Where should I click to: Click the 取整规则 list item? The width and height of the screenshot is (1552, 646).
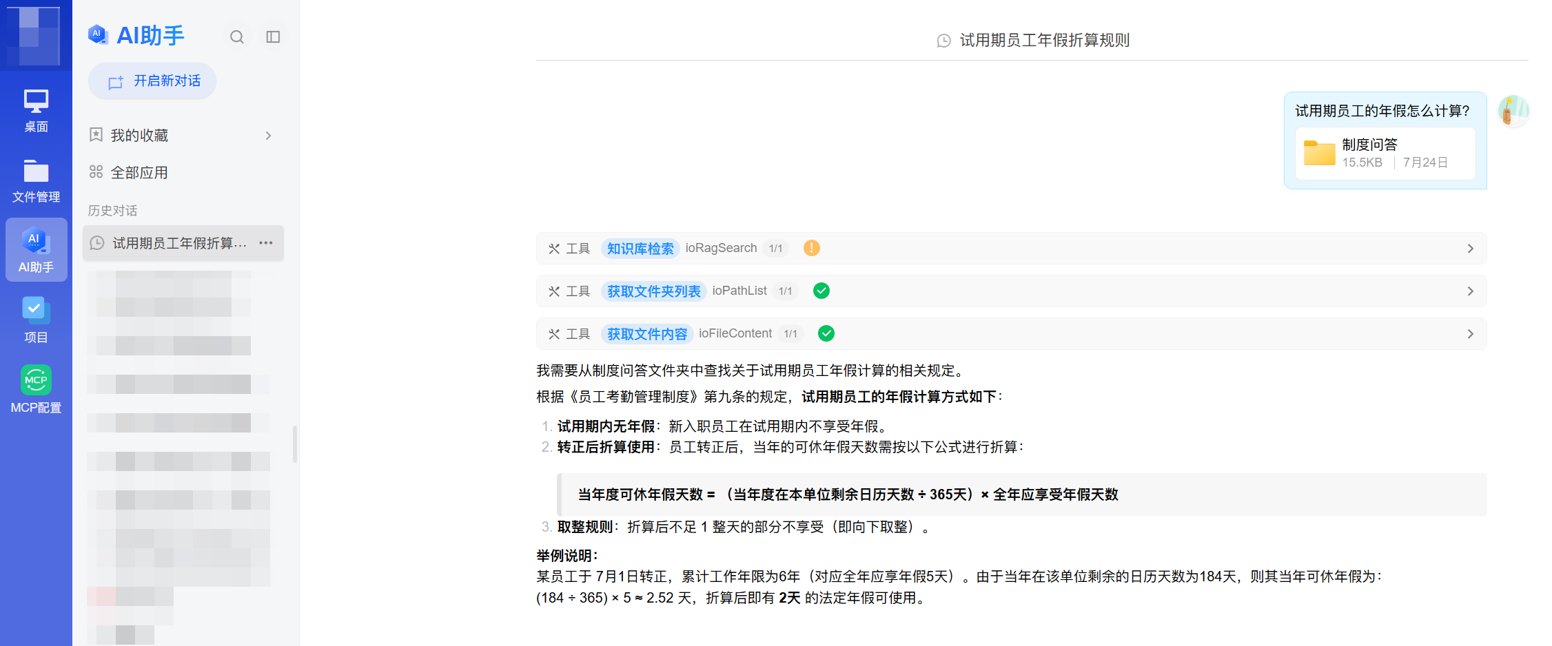point(744,527)
